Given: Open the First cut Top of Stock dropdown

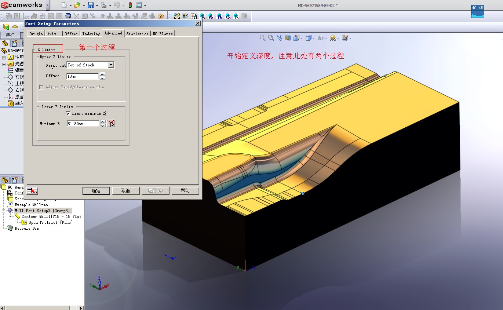Looking at the screenshot, I should [111, 65].
